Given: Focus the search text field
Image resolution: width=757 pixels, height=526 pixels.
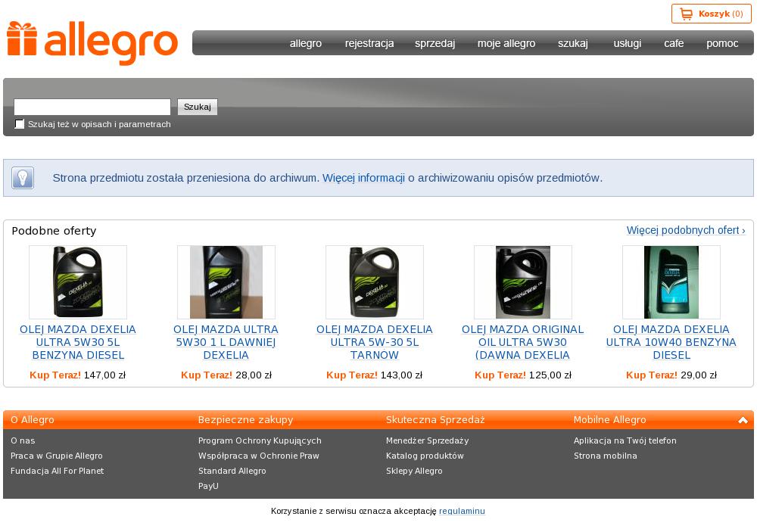Looking at the screenshot, I should click(x=92, y=107).
